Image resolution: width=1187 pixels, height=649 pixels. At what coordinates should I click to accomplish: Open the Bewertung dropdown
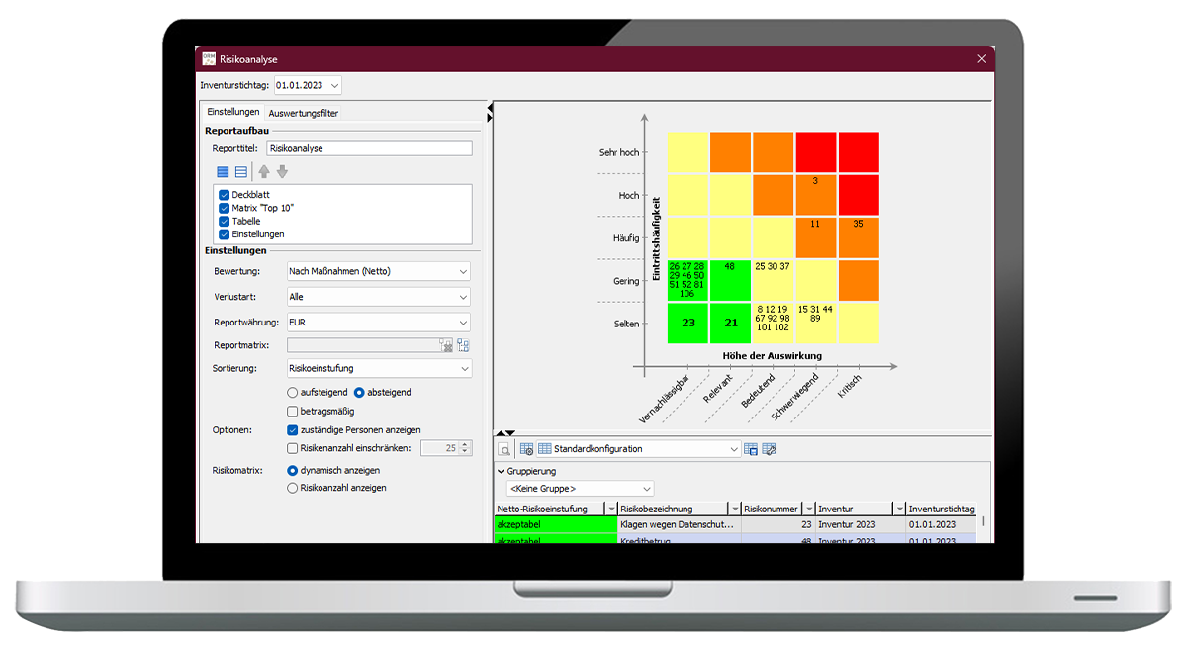coord(378,271)
